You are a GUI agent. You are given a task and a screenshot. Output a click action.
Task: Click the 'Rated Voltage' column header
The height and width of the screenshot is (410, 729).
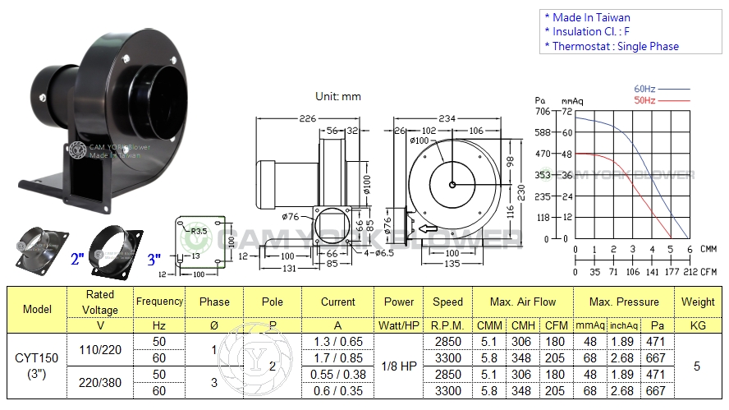click(100, 302)
